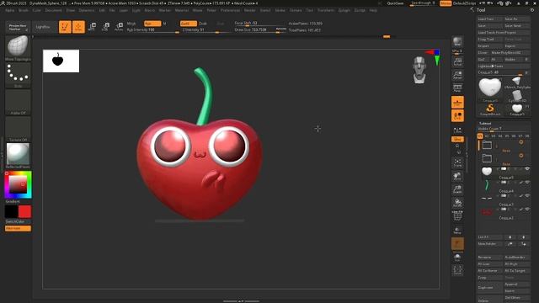
Task: Toggle visibility eye of the topmost heart subtool
Action: pyautogui.click(x=527, y=168)
